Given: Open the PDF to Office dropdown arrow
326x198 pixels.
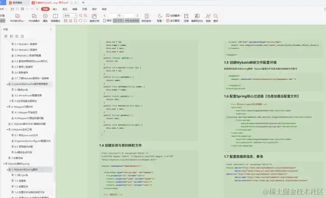Looking at the screenshot, I should pos(24,21).
